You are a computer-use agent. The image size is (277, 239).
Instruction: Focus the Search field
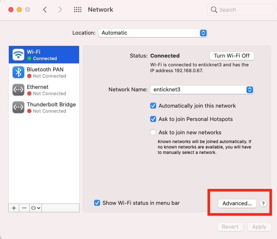pyautogui.click(x=241, y=10)
